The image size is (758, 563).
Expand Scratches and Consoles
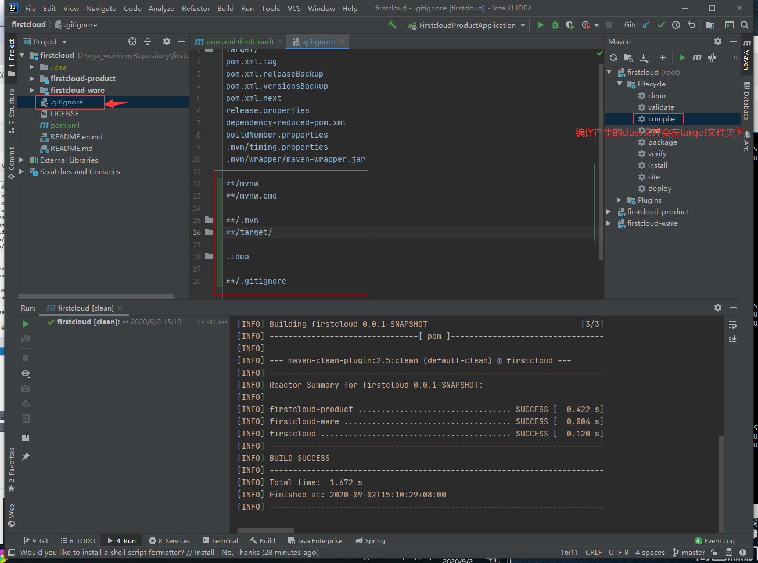point(21,172)
